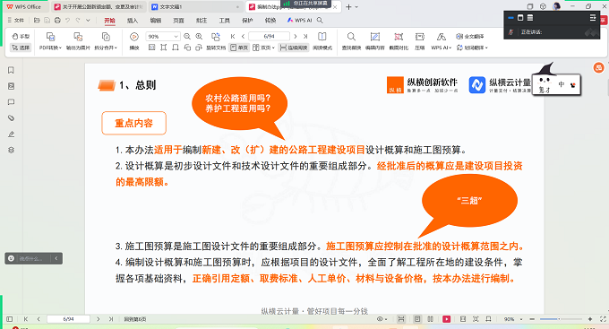Viewport: 609px width, 329px height.
Task: Click the Full Text Translate (全文翻译) button
Action: 470,36
